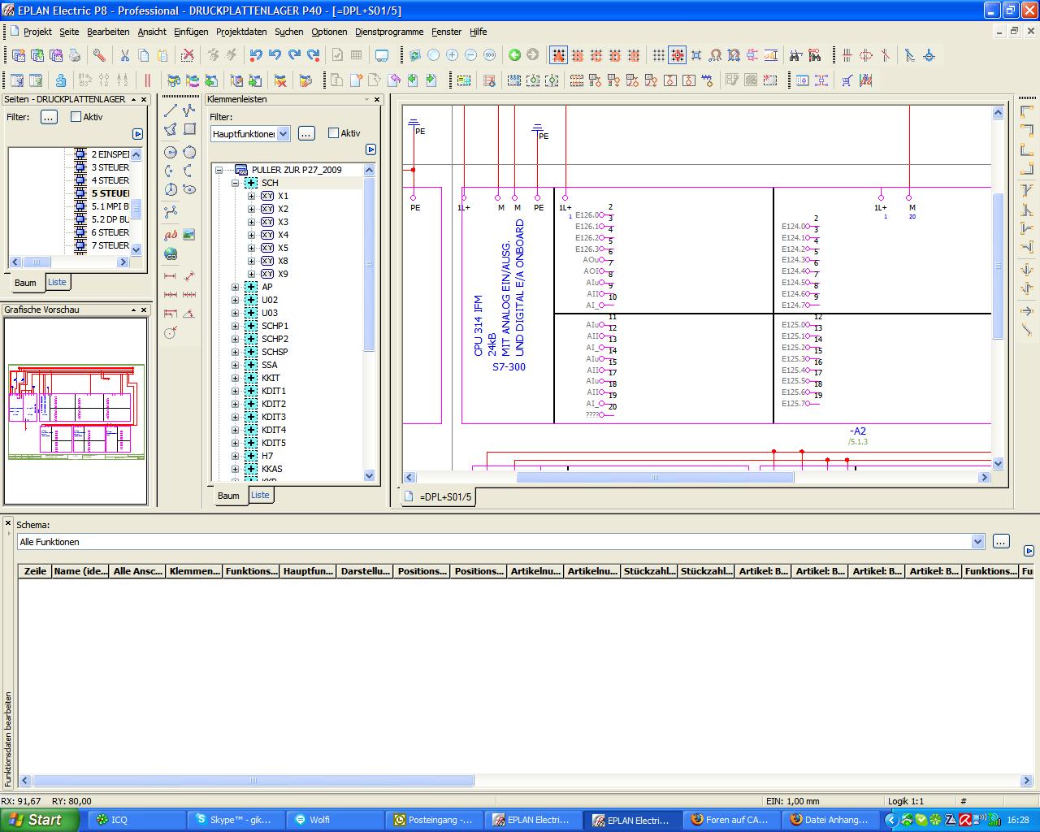Viewport: 1040px width, 832px height.
Task: Click the circle through three points tool
Action: [189, 152]
